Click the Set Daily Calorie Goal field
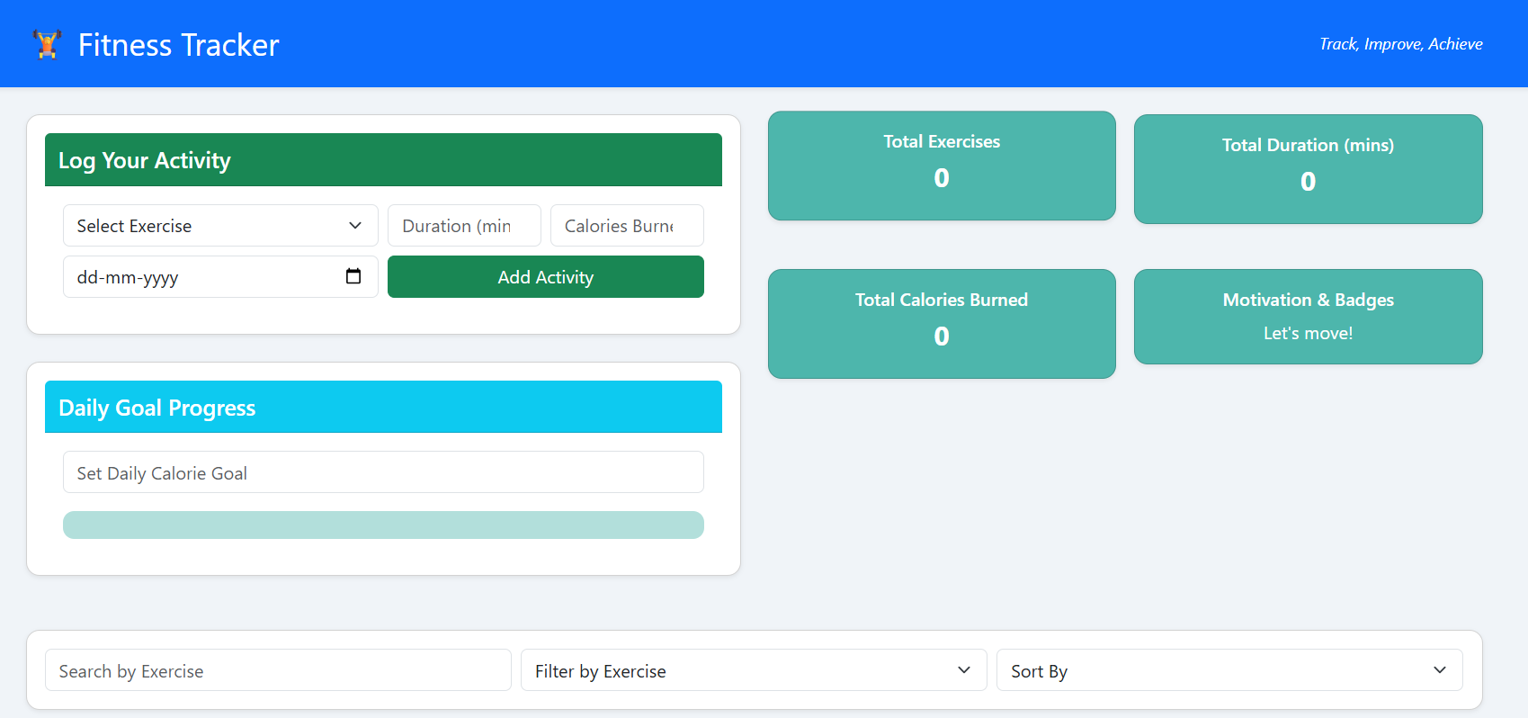 point(383,472)
